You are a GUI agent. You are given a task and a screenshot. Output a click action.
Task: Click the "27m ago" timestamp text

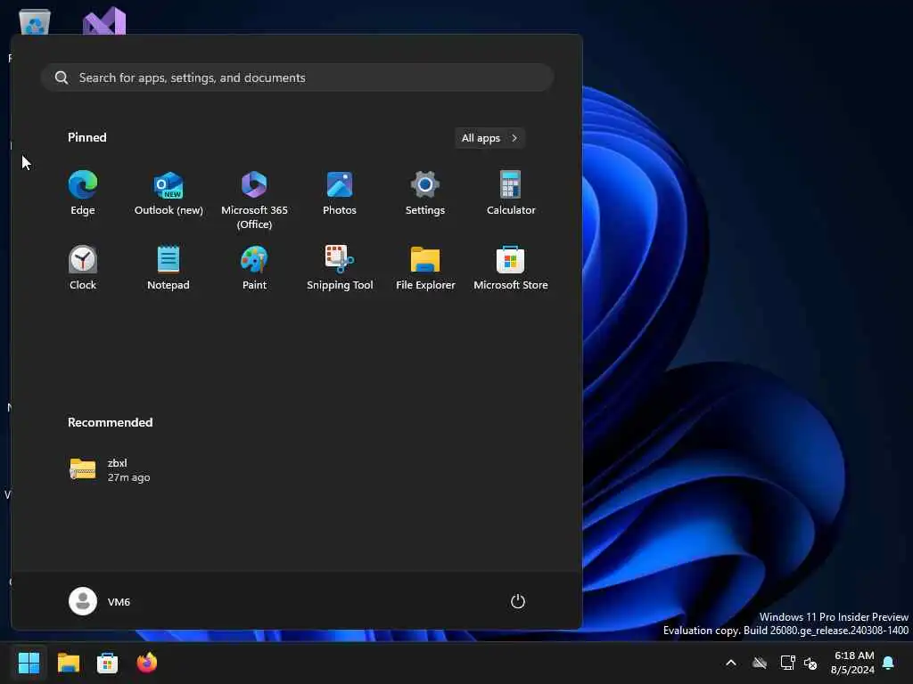pos(128,477)
